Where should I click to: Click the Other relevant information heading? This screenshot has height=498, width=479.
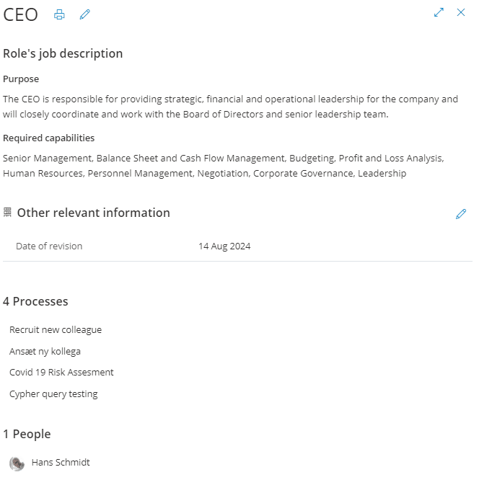pos(93,213)
